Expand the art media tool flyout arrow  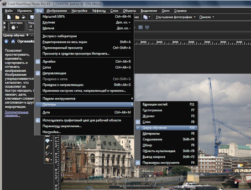pyautogui.click(x=51, y=160)
